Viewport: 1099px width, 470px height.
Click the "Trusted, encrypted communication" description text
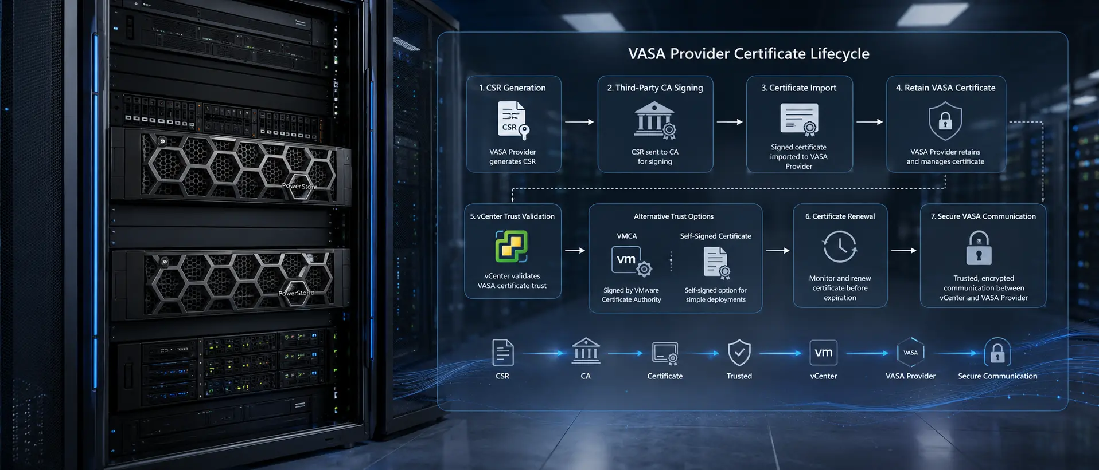tap(983, 288)
